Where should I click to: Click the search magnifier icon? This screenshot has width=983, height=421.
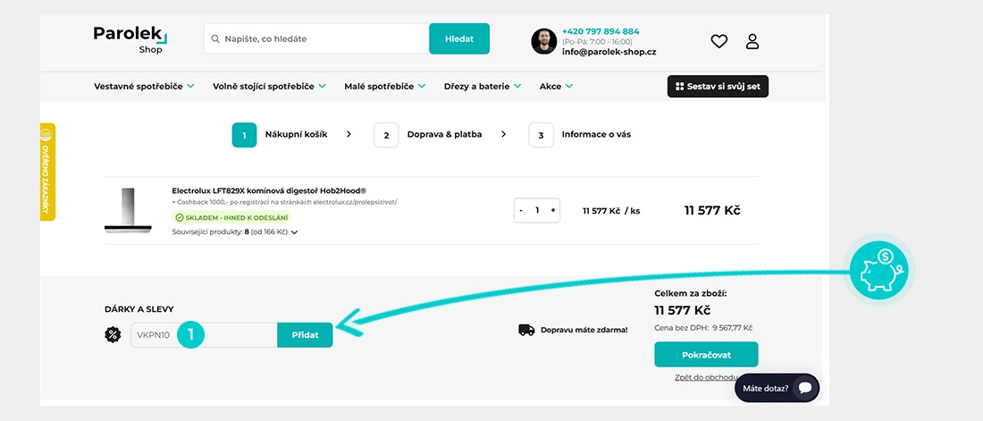215,39
